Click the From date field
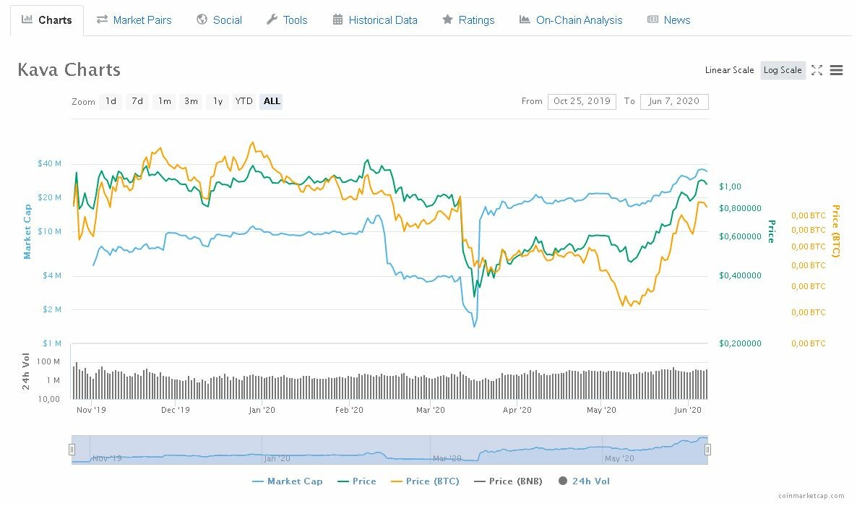Screen dimensions: 857x506 tap(582, 101)
